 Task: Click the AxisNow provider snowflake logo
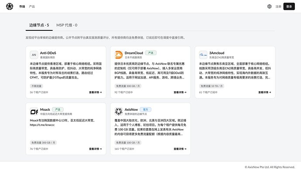(x=119, y=112)
